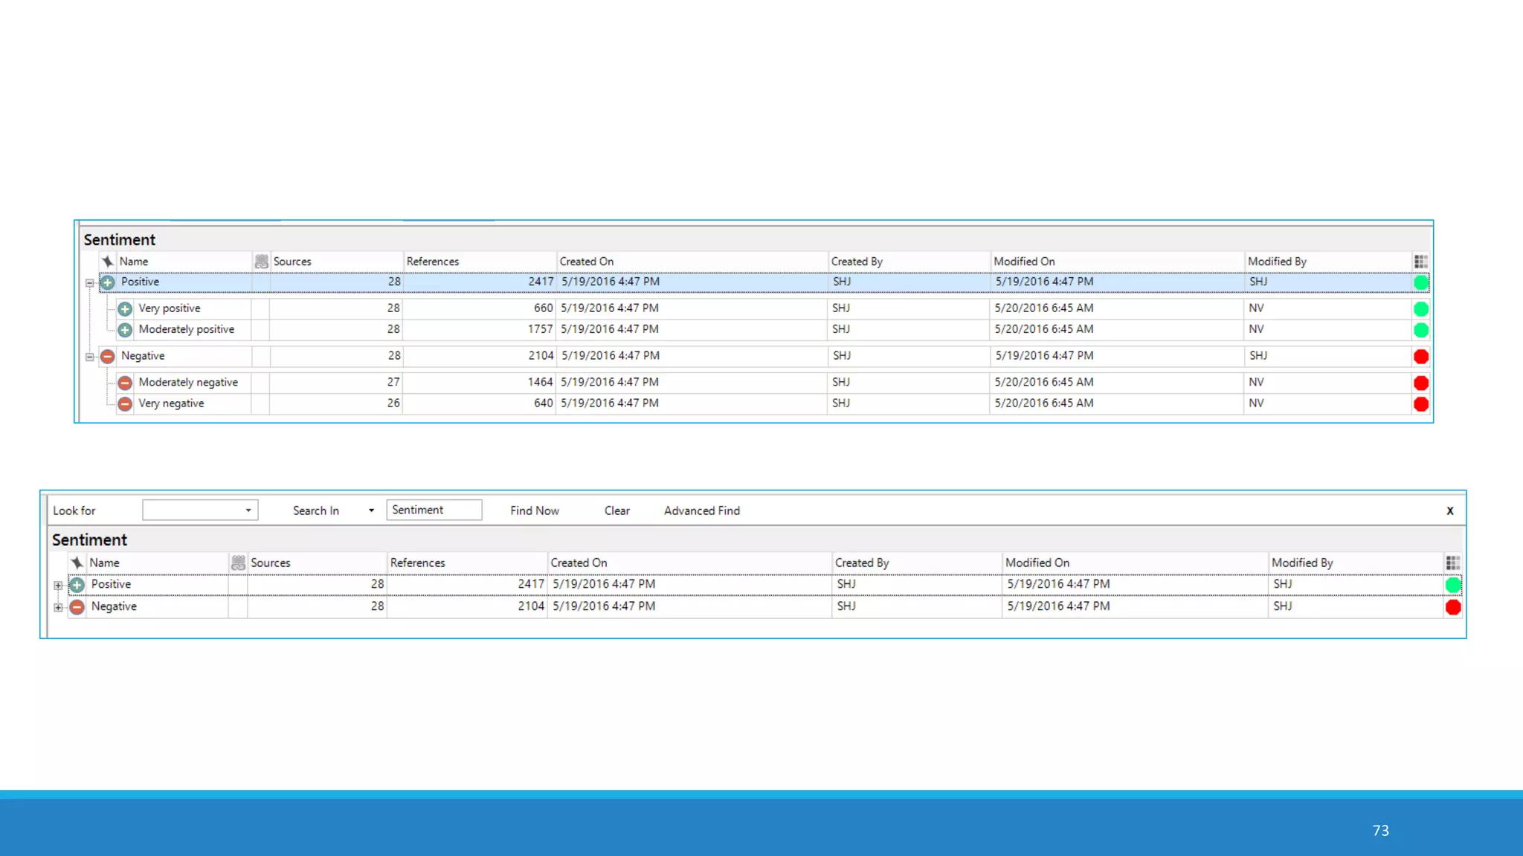Click the Clear button in the find bar
Screen dimensions: 1523x856
point(616,510)
